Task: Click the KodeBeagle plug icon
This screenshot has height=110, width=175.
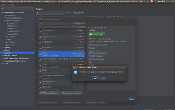Action: [x=40, y=43]
